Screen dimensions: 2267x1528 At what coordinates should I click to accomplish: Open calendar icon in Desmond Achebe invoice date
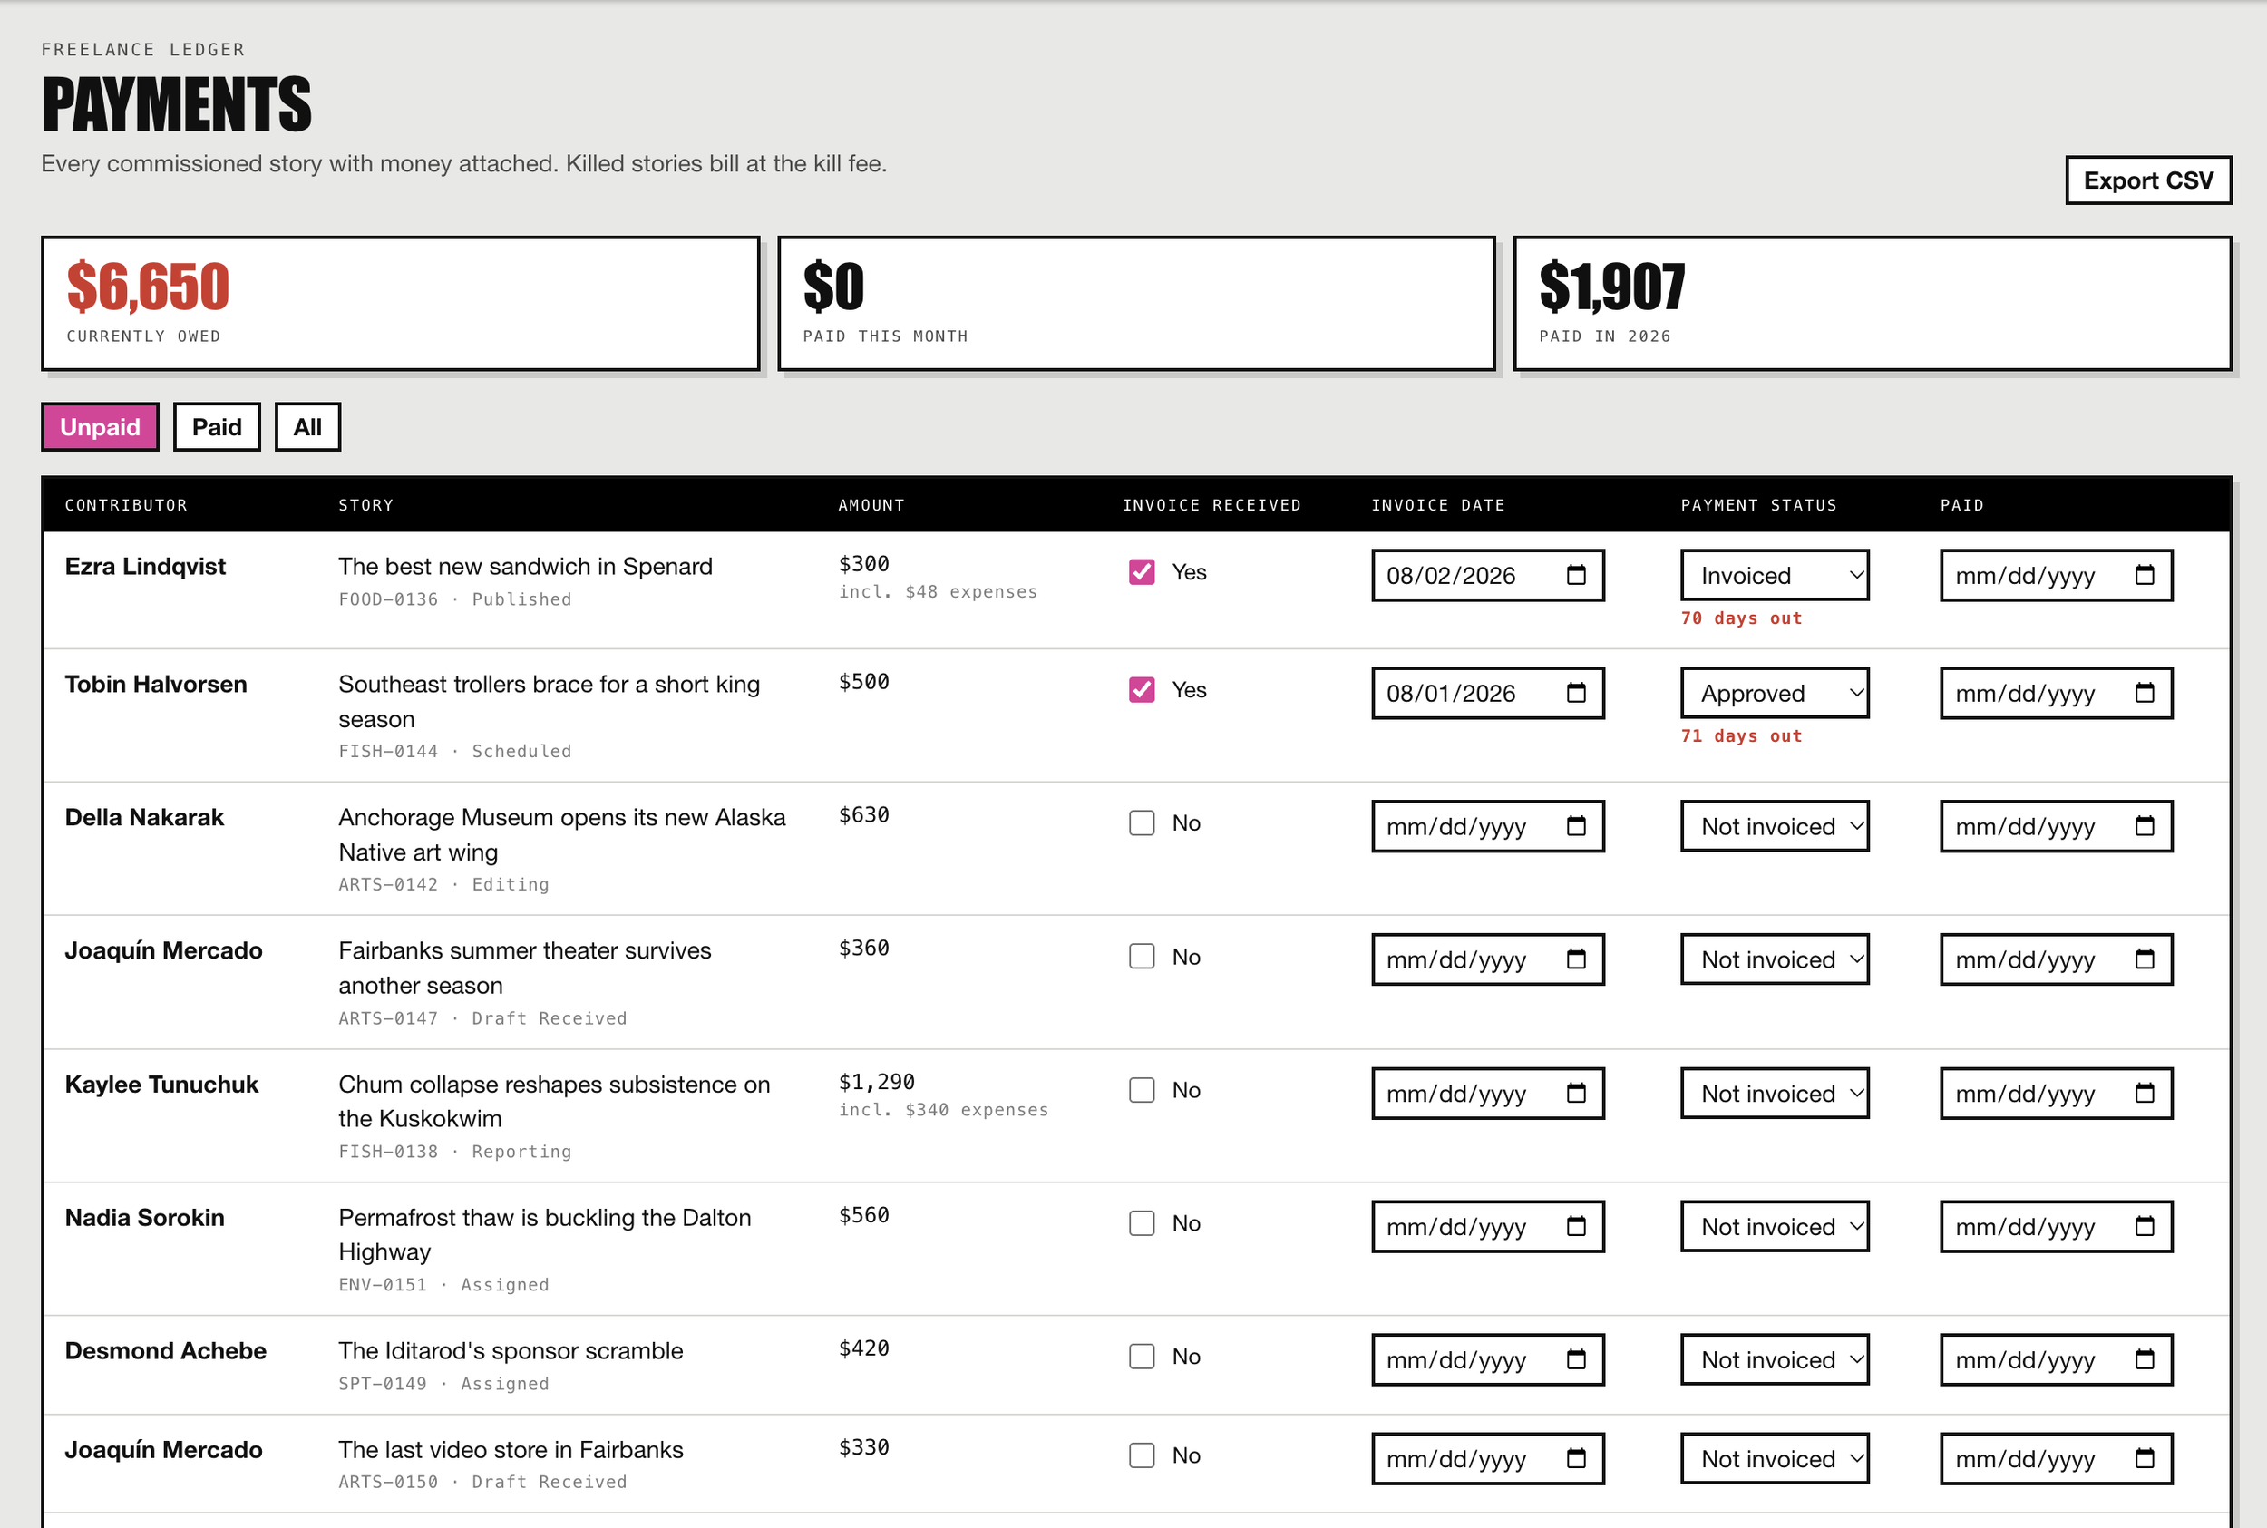(x=1575, y=1359)
